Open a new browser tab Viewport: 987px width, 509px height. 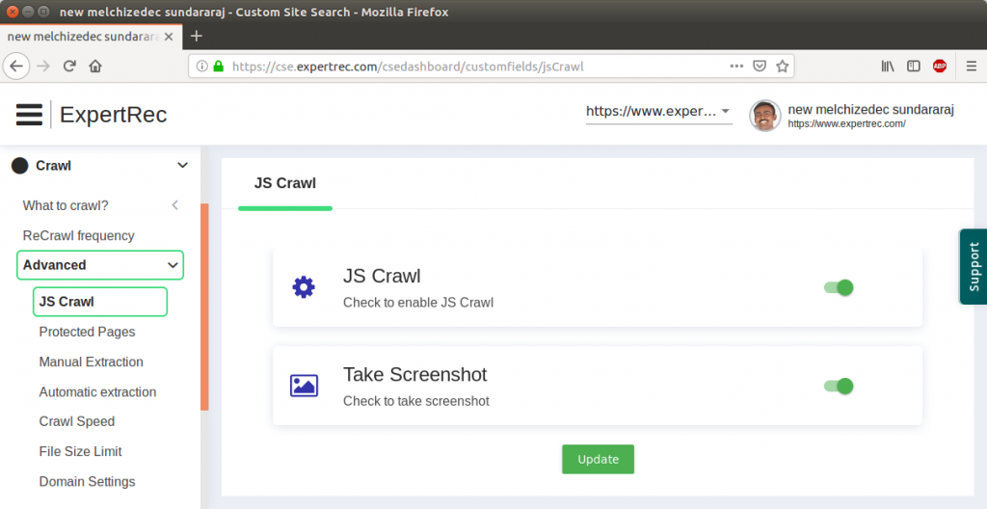(197, 36)
